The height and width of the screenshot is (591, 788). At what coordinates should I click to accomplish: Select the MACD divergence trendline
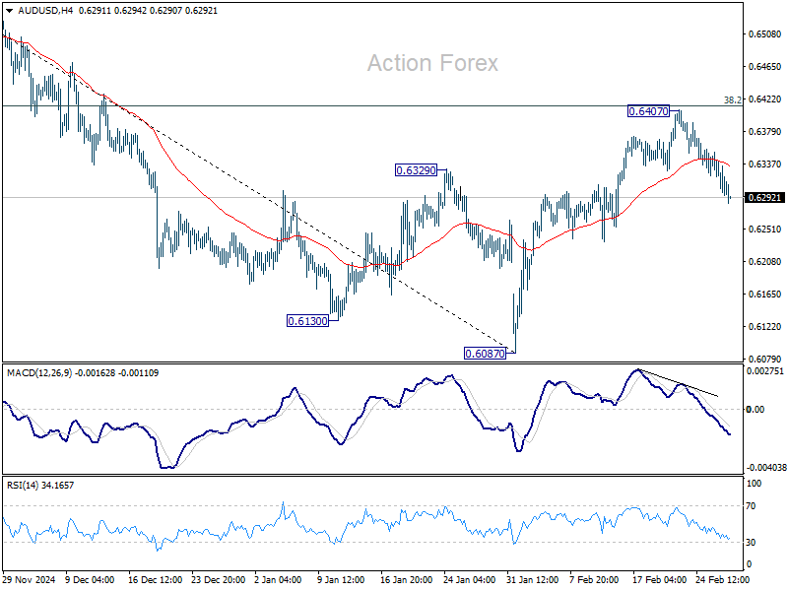(x=679, y=383)
